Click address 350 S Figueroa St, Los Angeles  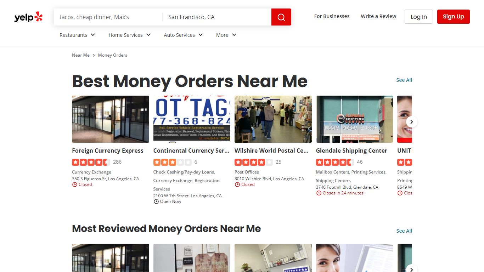coord(106,179)
